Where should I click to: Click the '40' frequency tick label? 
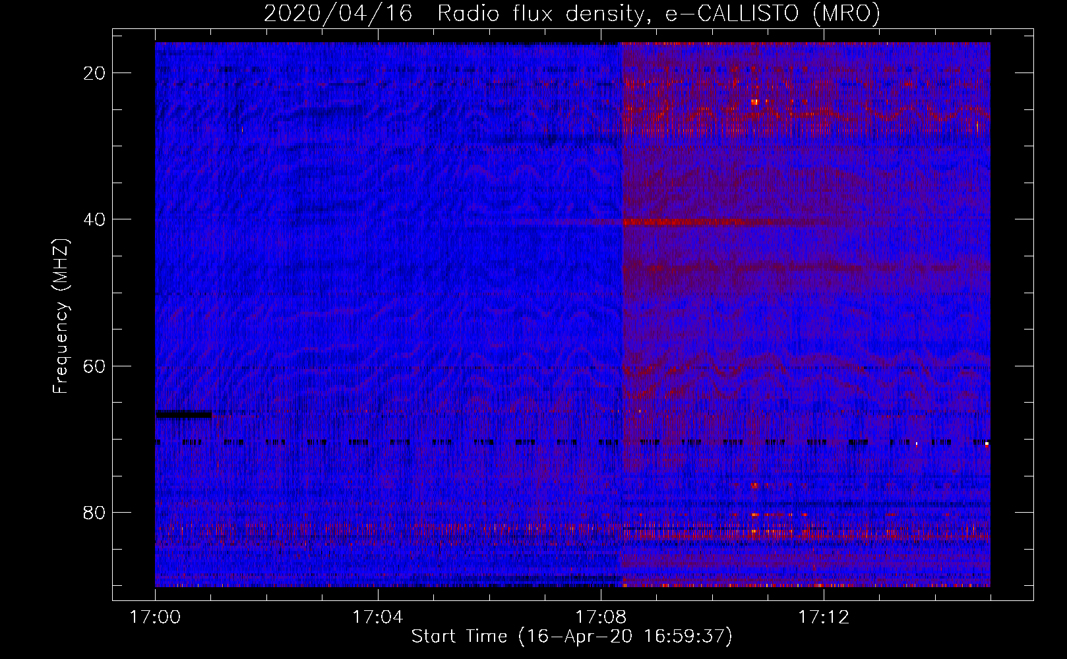(x=94, y=219)
